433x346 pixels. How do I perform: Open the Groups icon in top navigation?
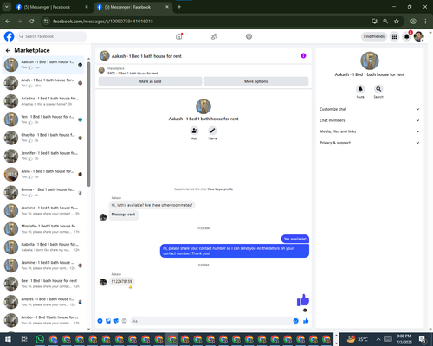pos(249,36)
